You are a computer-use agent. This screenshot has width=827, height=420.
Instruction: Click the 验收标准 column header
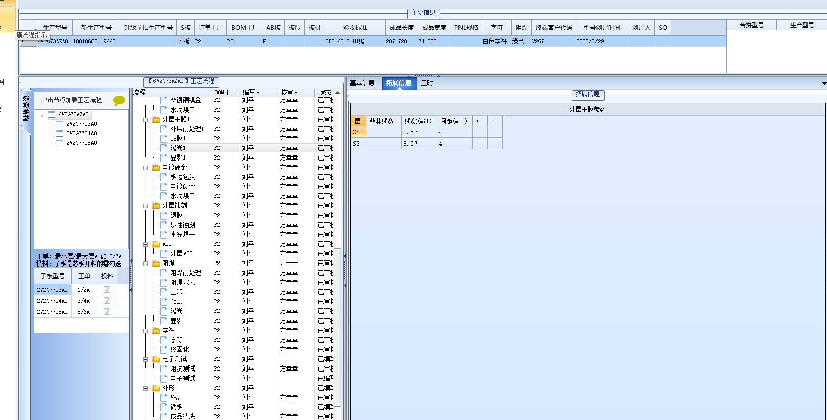pyautogui.click(x=355, y=28)
